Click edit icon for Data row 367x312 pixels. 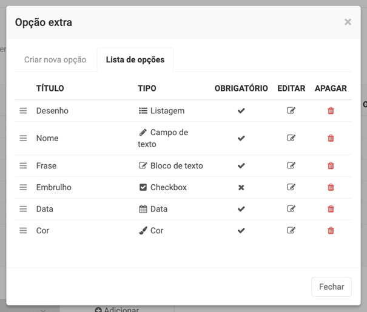[x=291, y=209]
